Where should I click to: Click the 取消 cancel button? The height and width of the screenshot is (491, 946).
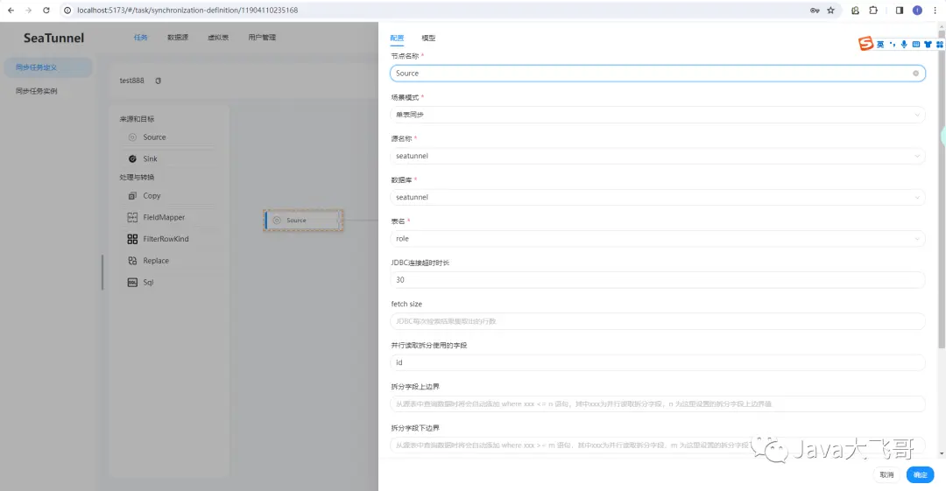click(886, 474)
